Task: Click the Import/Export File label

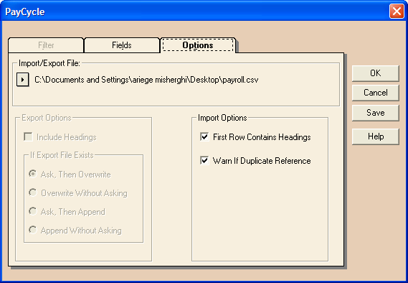Action: pos(49,63)
